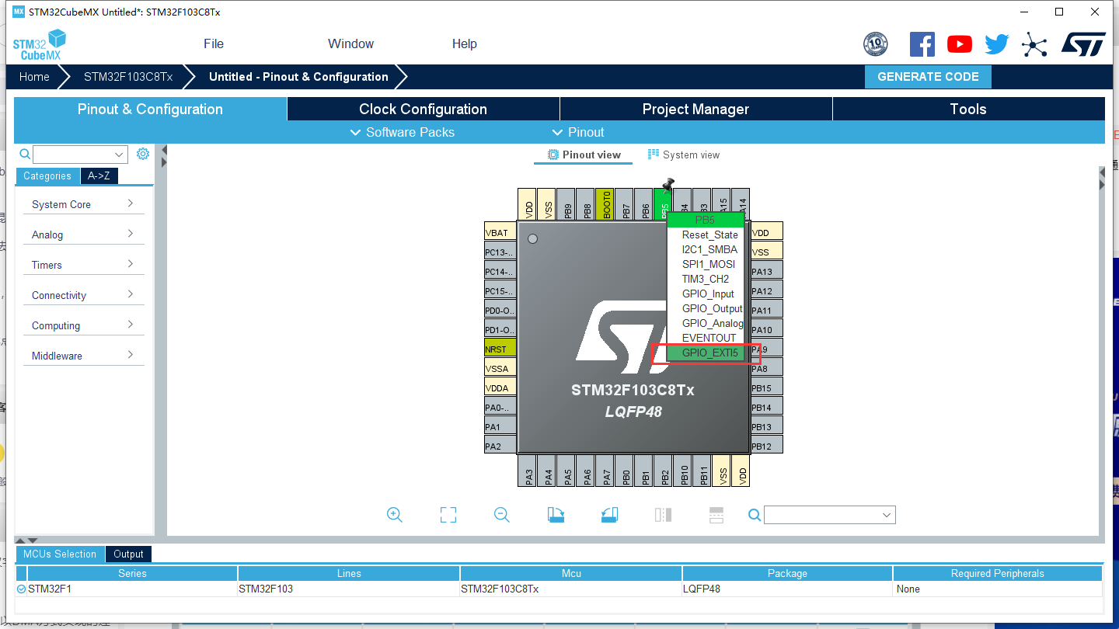
Task: Switch to Tools tab
Action: (x=968, y=109)
